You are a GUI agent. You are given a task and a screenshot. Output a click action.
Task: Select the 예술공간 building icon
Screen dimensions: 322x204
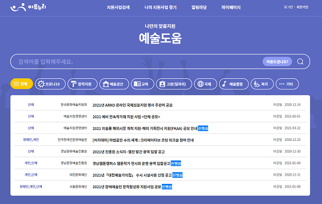click(106, 84)
